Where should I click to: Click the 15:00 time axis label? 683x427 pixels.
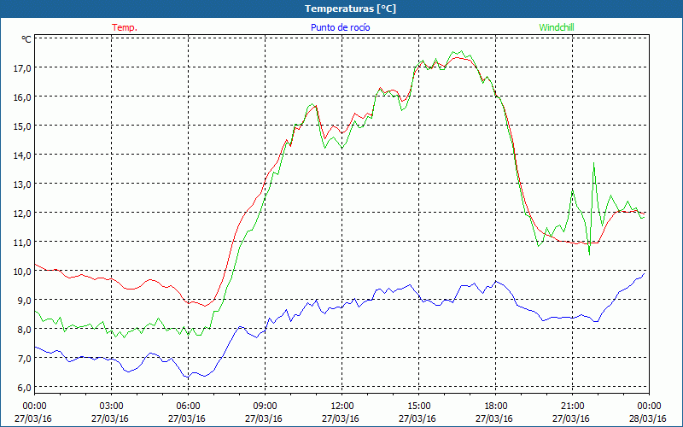418,407
